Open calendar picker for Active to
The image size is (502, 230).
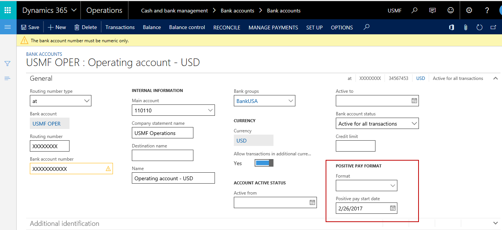point(414,101)
